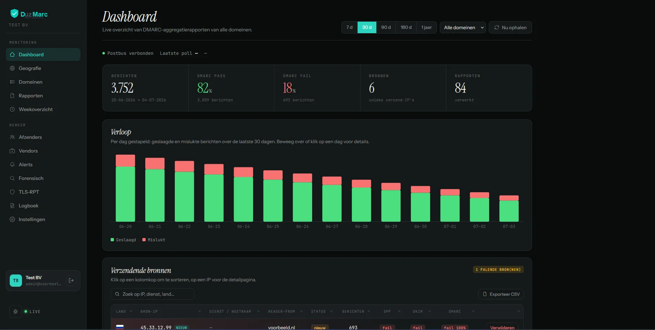Open Weekoverzicht via its clock icon

(12, 109)
